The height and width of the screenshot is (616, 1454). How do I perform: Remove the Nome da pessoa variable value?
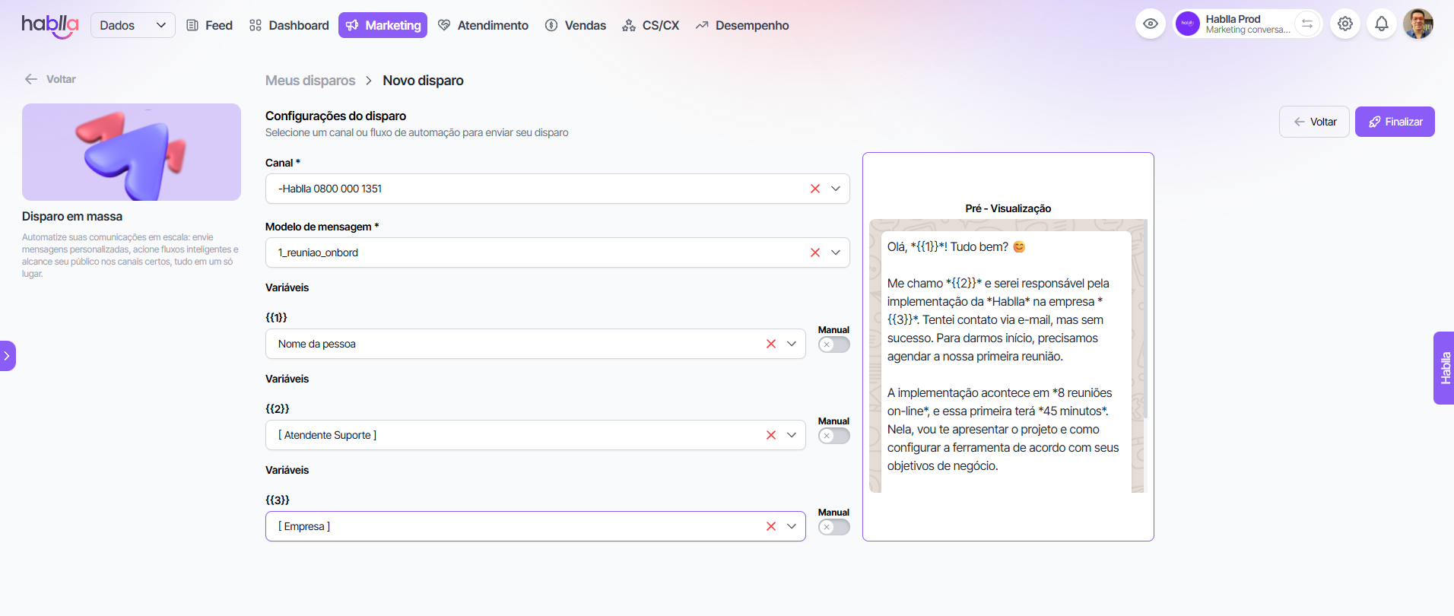(770, 344)
